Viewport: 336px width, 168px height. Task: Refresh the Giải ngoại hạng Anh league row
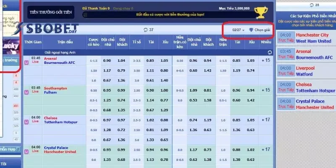tap(270, 52)
